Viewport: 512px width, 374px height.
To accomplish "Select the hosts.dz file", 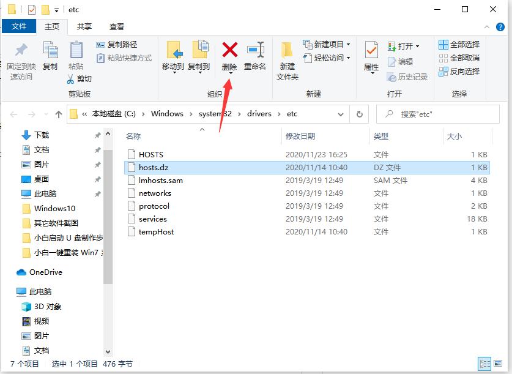I will point(307,168).
